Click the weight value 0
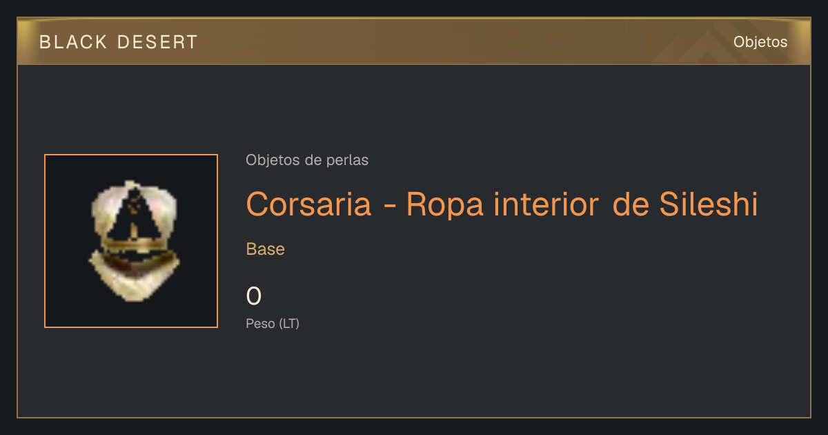The image size is (828, 435). click(254, 296)
